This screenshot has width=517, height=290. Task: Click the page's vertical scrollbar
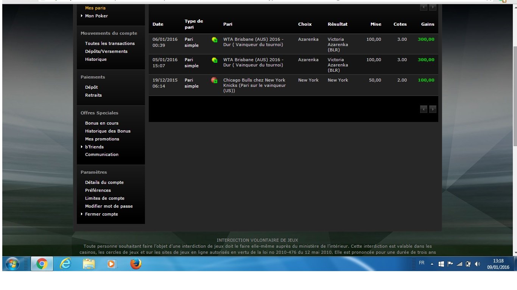click(x=515, y=96)
